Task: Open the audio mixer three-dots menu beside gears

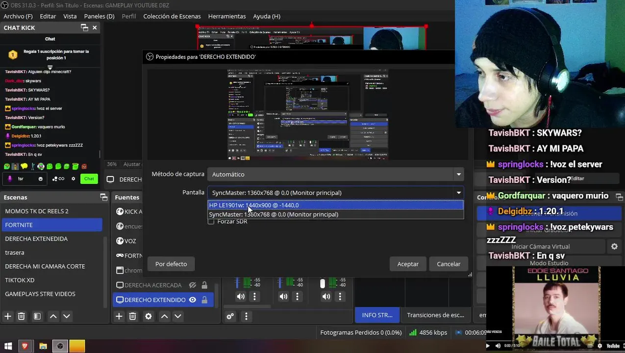Action: (247, 316)
